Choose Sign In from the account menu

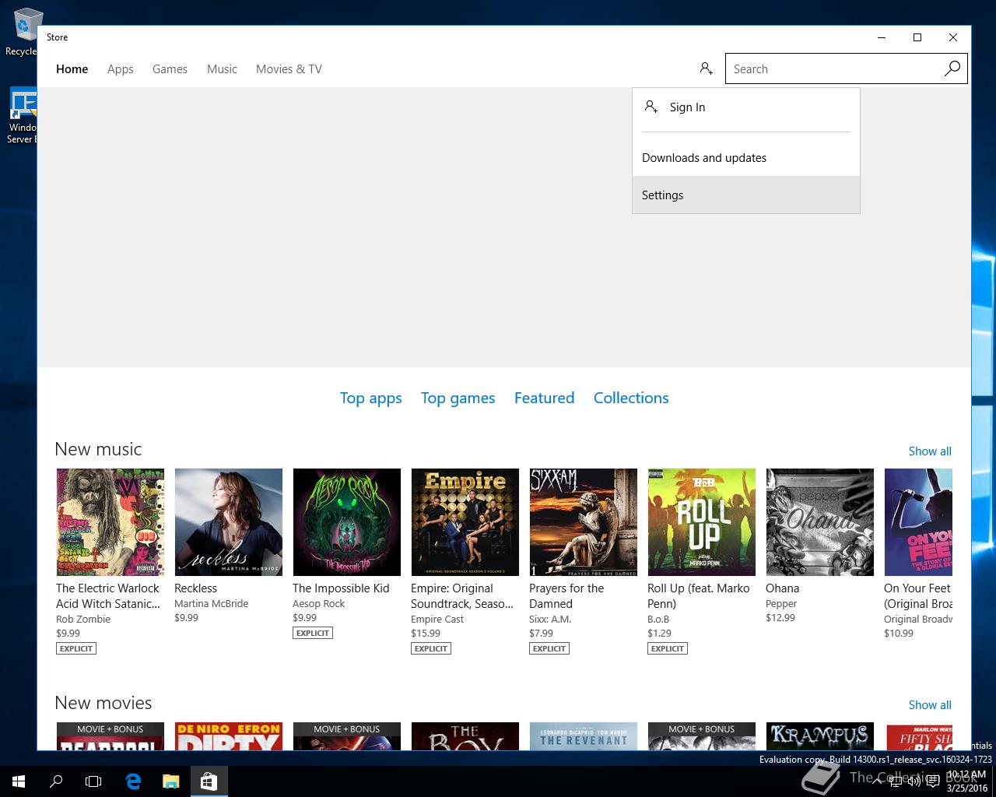coord(746,107)
